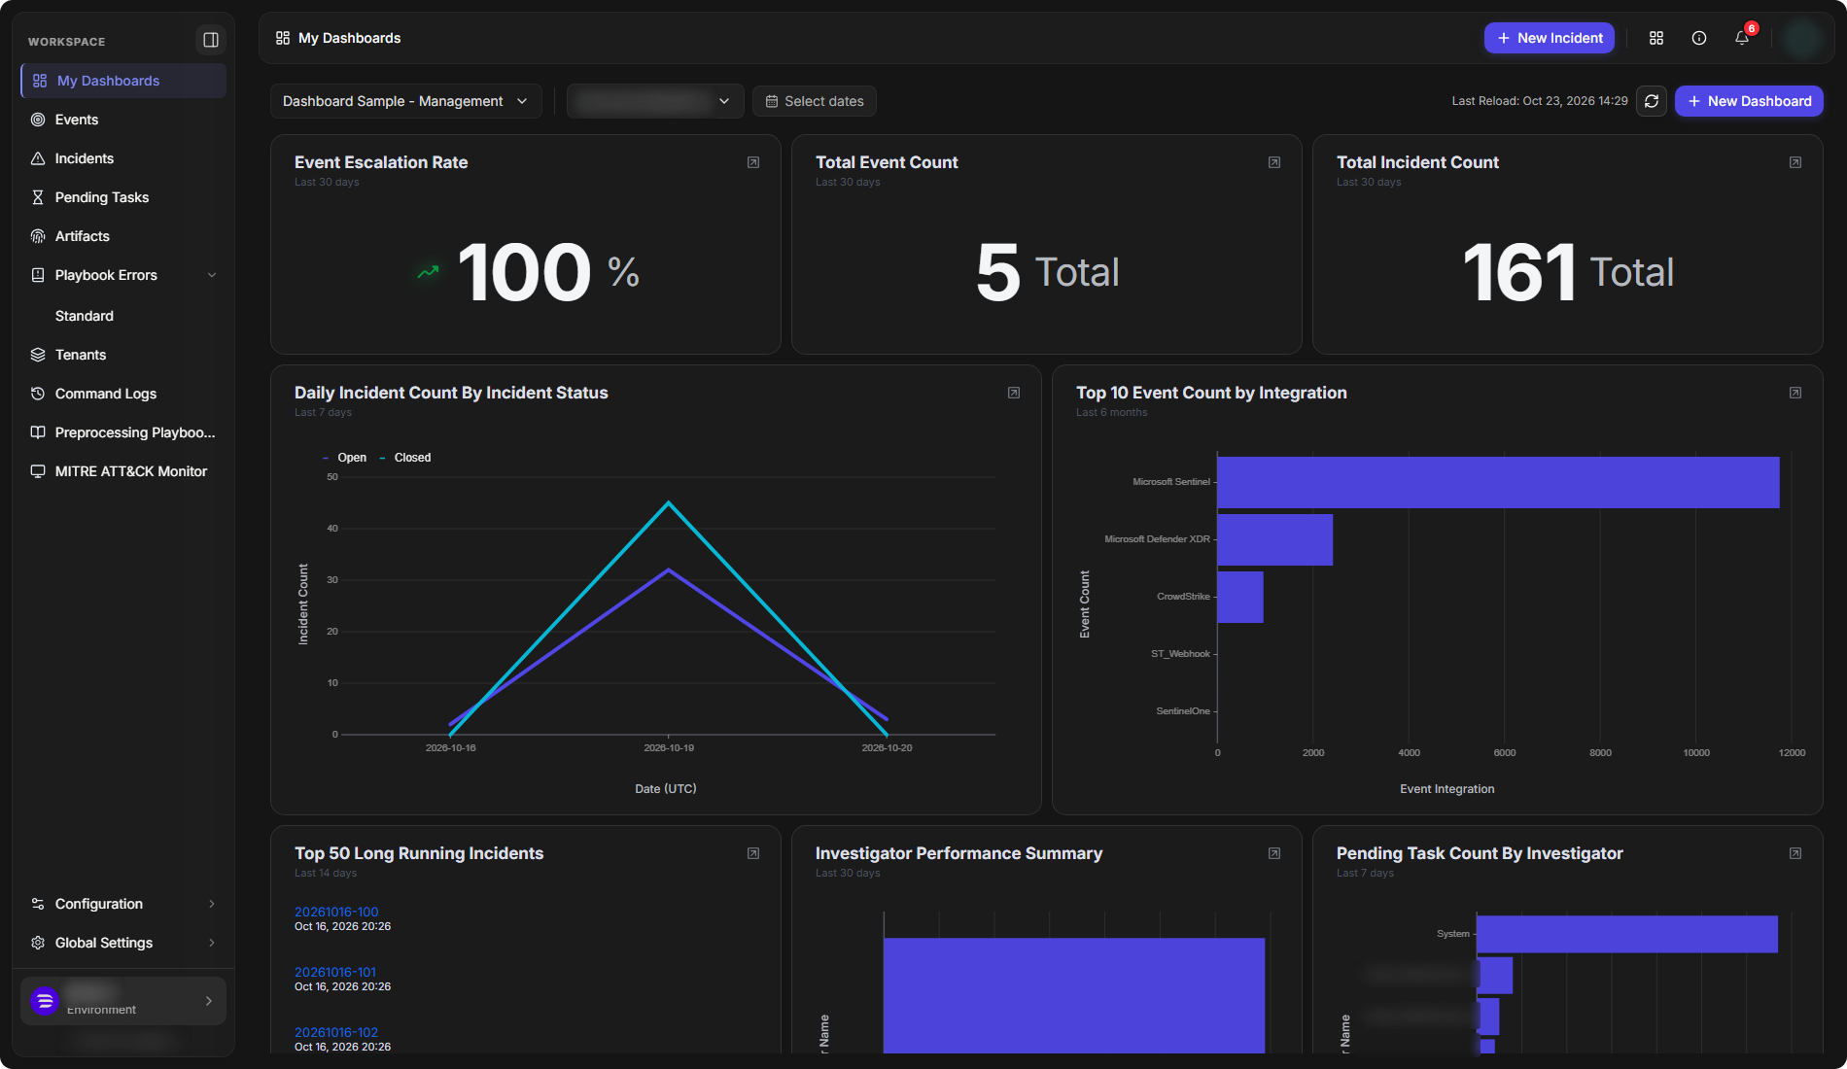
Task: Expand Investigator Performance Summary widget
Action: tap(1274, 853)
